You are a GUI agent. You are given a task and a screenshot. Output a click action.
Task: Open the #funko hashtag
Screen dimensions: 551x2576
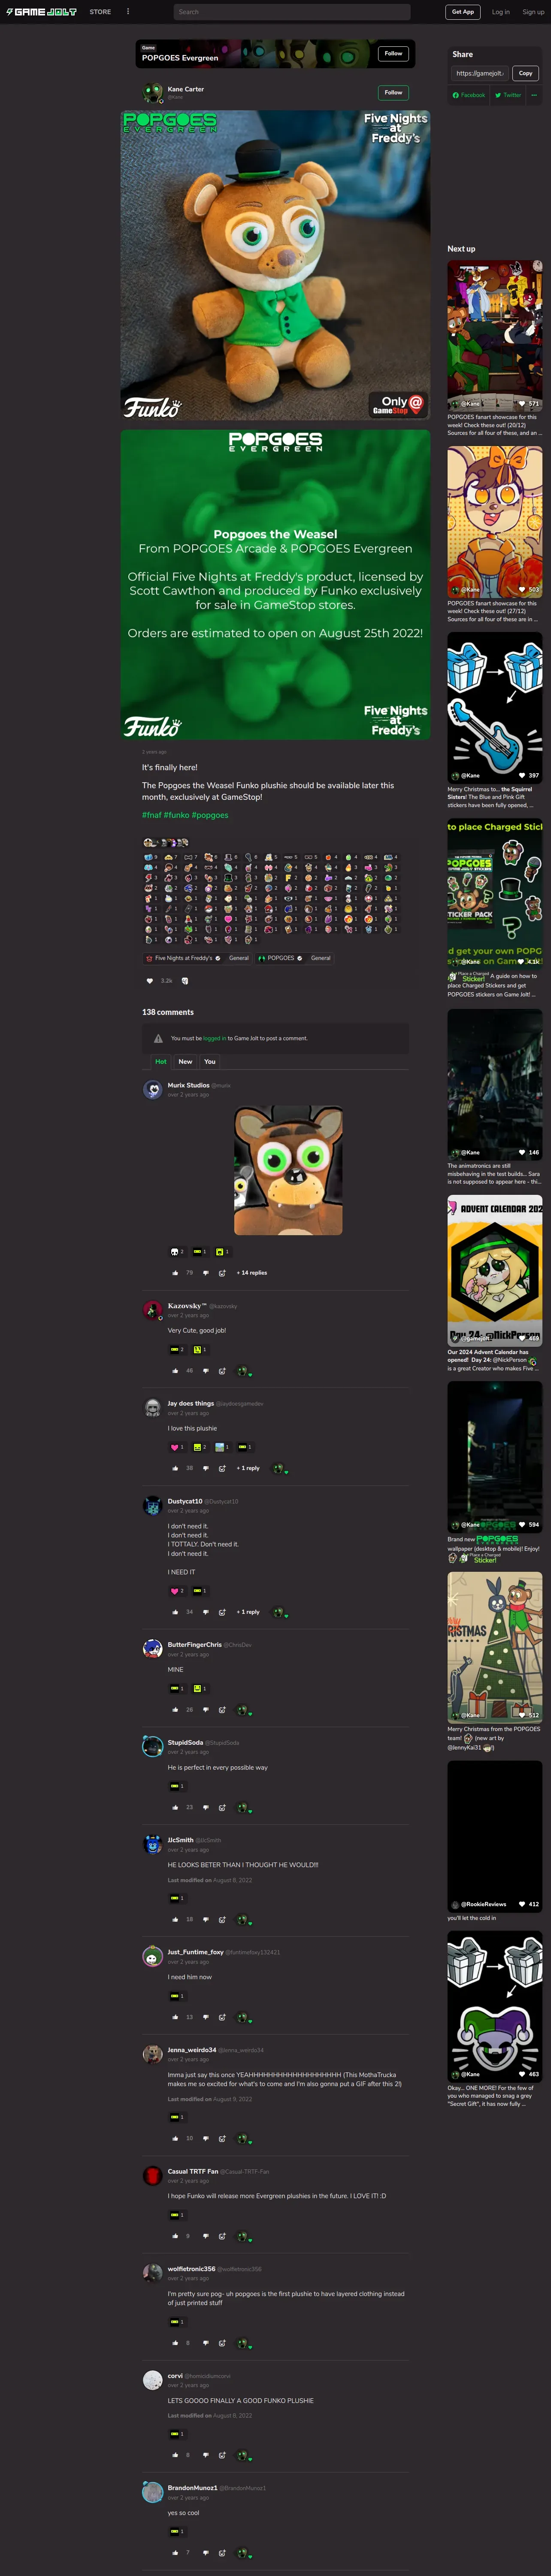click(x=176, y=815)
